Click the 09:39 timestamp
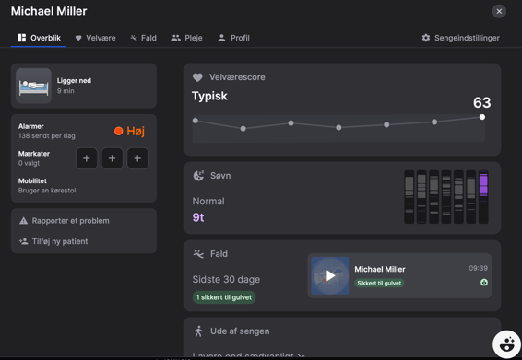This screenshot has height=360, width=522. pos(478,268)
